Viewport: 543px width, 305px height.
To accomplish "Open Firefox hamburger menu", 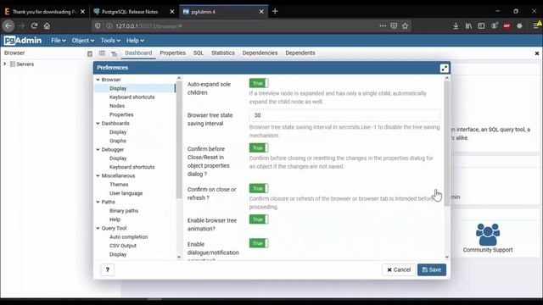I will pos(535,26).
